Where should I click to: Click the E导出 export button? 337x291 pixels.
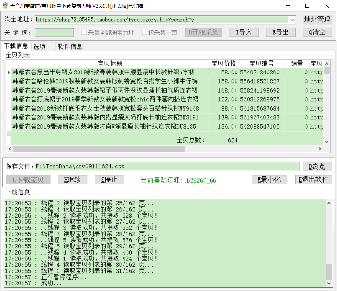point(281,32)
